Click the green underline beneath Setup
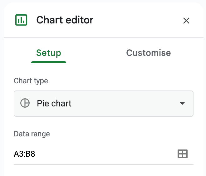The image size is (206, 176). [x=48, y=62]
